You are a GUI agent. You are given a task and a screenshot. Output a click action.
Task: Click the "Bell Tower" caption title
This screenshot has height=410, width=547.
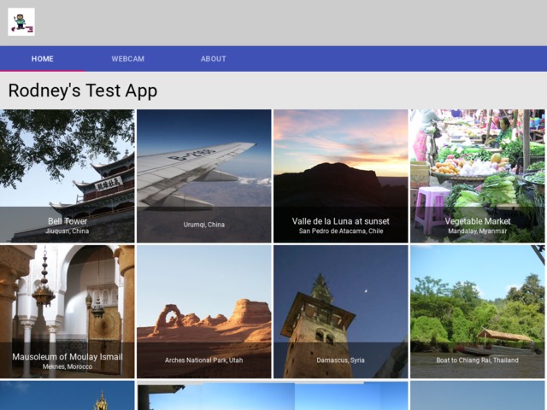68,221
